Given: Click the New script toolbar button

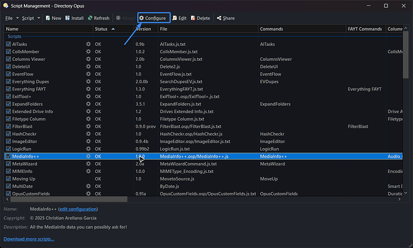Looking at the screenshot, I should (53, 18).
